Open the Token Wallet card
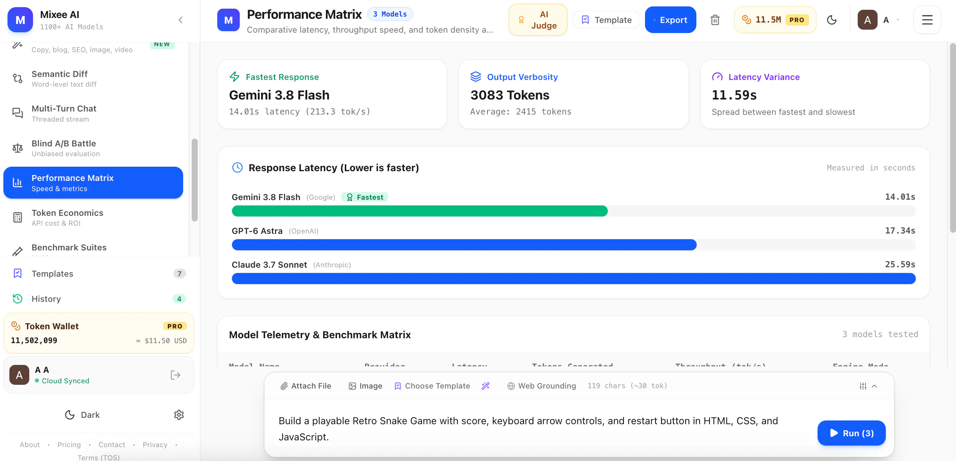Screen dimensions: 956x461 (99, 333)
